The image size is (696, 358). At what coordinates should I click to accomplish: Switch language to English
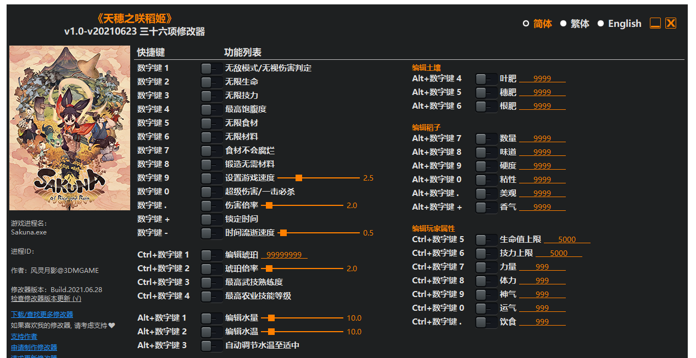click(620, 24)
